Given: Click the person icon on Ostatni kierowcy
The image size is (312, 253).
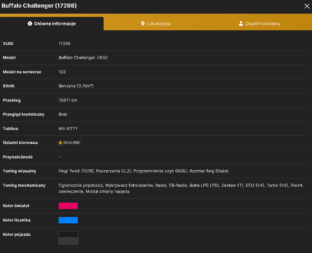Looking at the screenshot, I should click(x=241, y=24).
